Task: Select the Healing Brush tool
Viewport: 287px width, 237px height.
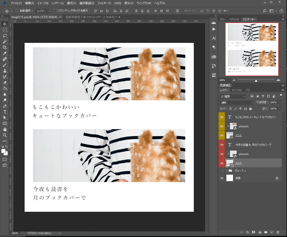Action: 5,59
